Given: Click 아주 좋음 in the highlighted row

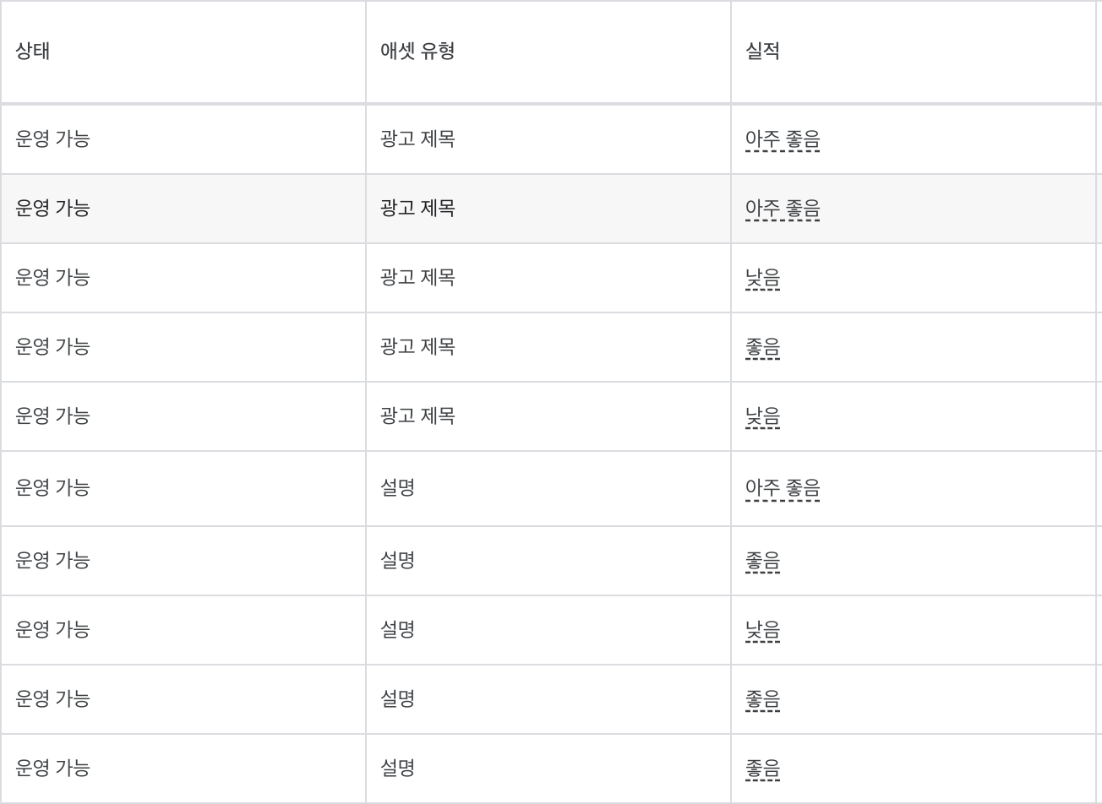Looking at the screenshot, I should click(783, 209).
